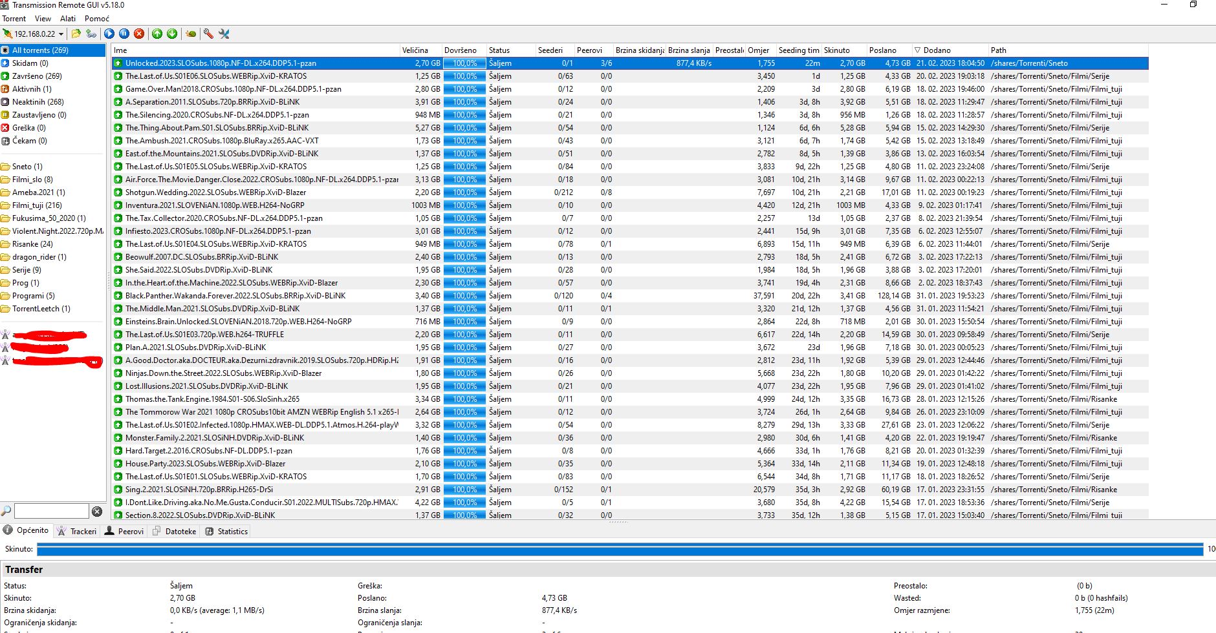Switch to the Peerovi tab
Image resolution: width=1216 pixels, height=633 pixels.
124,531
